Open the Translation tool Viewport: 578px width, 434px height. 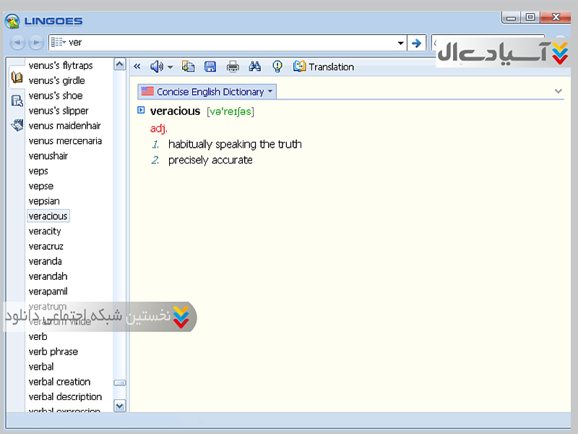[324, 67]
